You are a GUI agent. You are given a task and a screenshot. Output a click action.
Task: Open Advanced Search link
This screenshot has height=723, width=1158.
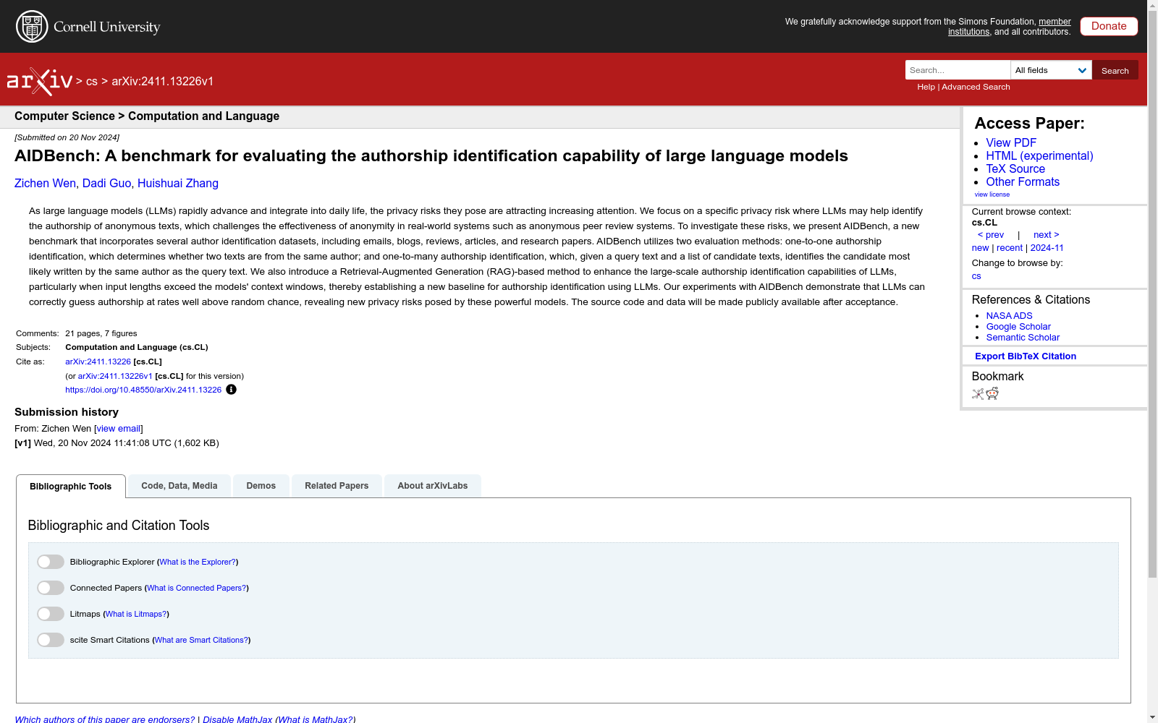(976, 87)
